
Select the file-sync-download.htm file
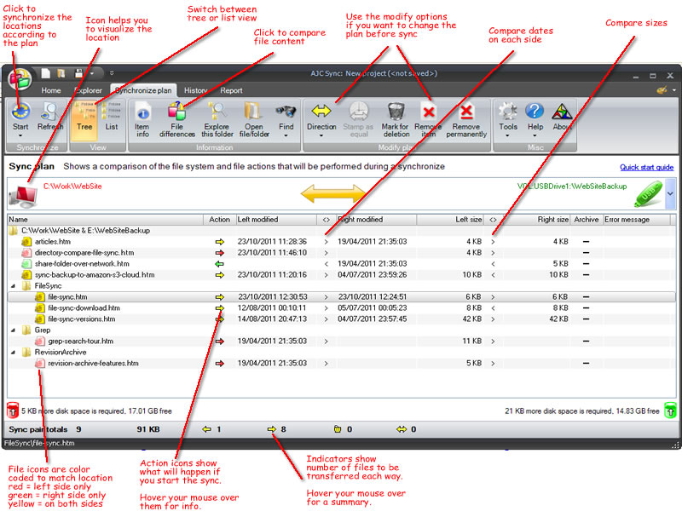(342, 308)
